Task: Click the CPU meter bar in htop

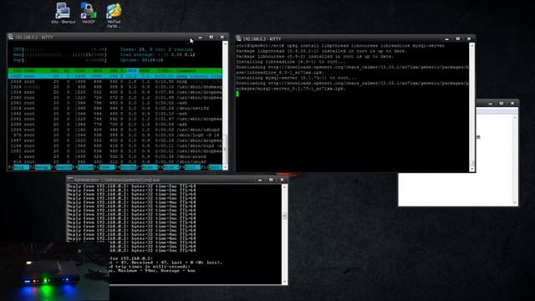Action: point(59,49)
